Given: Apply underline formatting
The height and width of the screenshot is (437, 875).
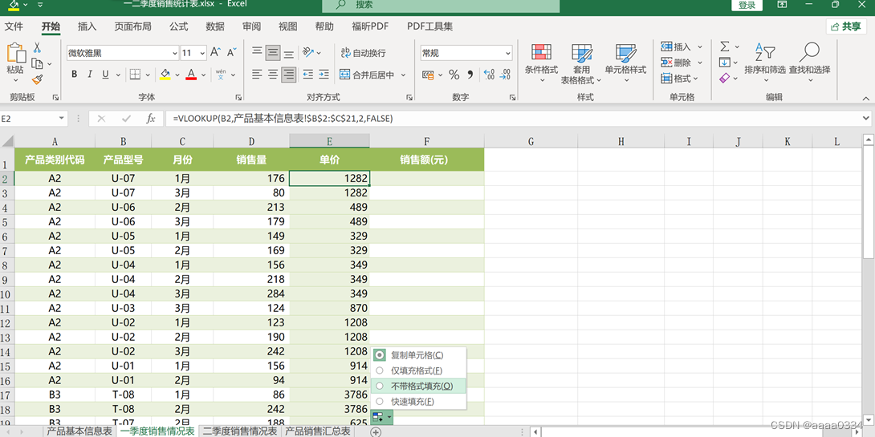Looking at the screenshot, I should (x=105, y=74).
